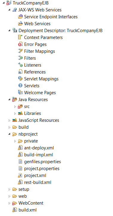
Task: Collapse the nbproject folder
Action: [x=9, y=134]
